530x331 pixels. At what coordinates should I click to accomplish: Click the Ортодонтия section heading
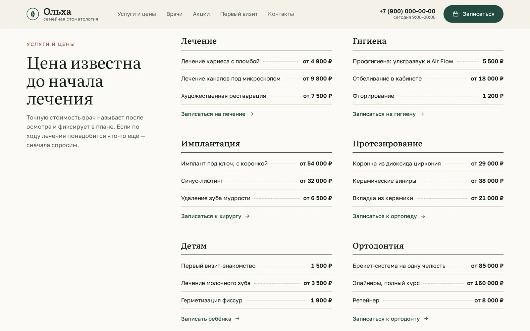378,246
